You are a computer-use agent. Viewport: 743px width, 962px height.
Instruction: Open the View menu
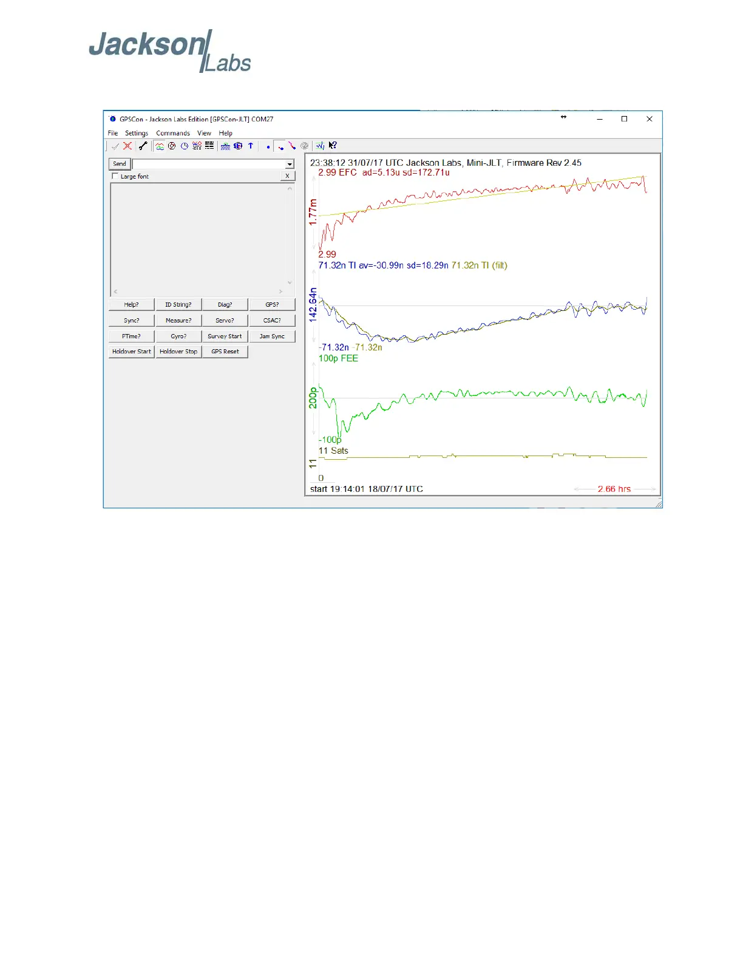[204, 133]
